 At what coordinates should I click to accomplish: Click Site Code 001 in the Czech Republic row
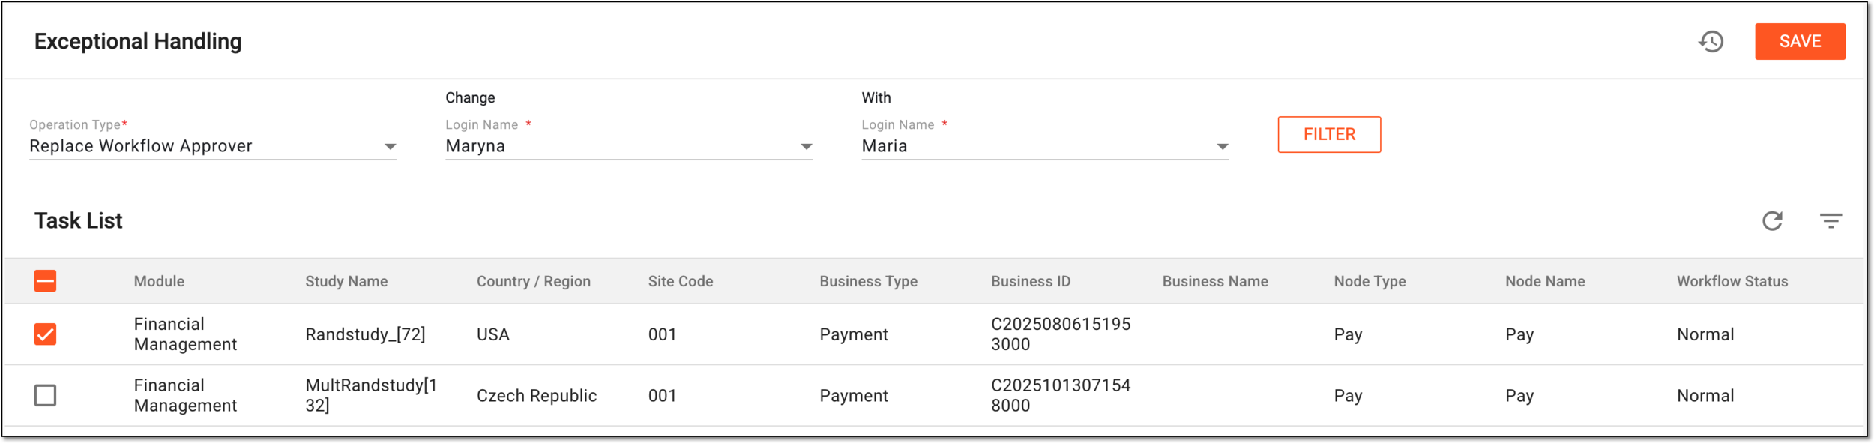tap(663, 396)
